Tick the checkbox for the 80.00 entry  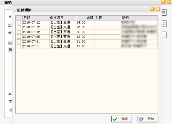point(19,32)
